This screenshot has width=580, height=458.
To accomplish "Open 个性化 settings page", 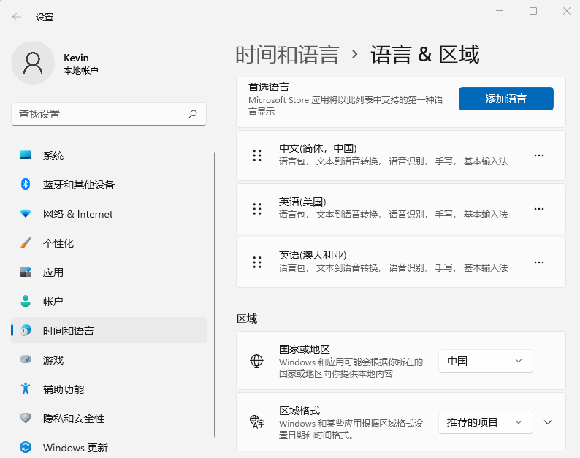I will coord(58,243).
